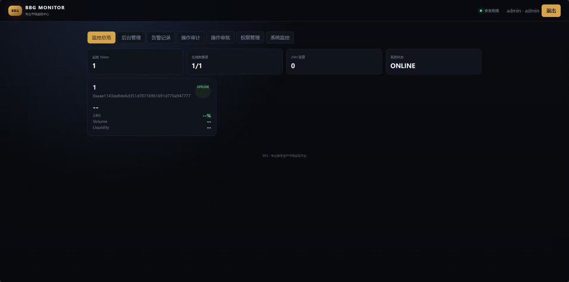
Task: Open the 24H 告警 stat card
Action: (334, 62)
